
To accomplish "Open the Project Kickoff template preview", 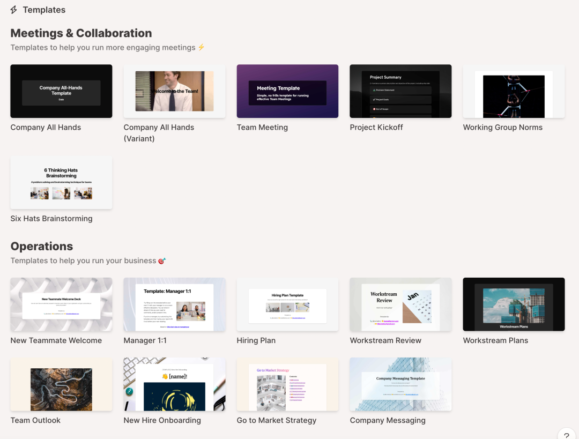I will (400, 91).
